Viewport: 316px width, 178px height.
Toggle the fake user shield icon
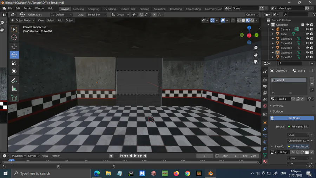pyautogui.click(x=293, y=99)
